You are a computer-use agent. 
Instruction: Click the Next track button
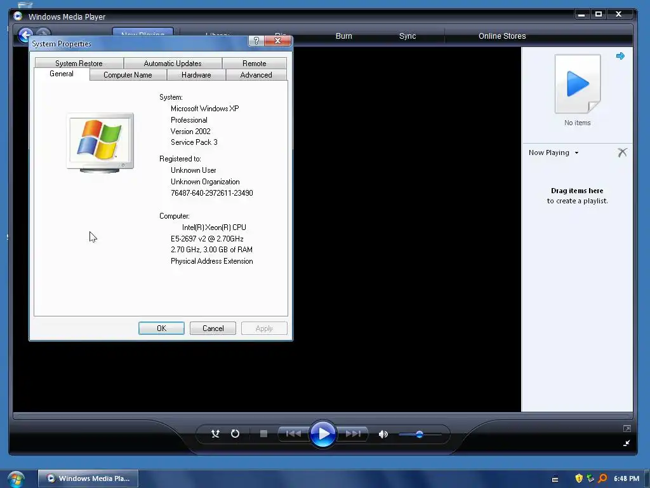(x=353, y=433)
